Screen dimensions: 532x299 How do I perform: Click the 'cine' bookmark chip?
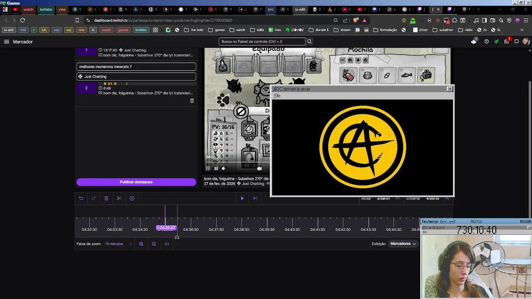tap(81, 30)
